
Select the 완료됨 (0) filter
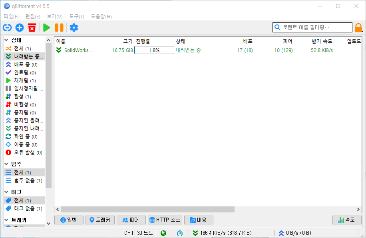[24, 72]
